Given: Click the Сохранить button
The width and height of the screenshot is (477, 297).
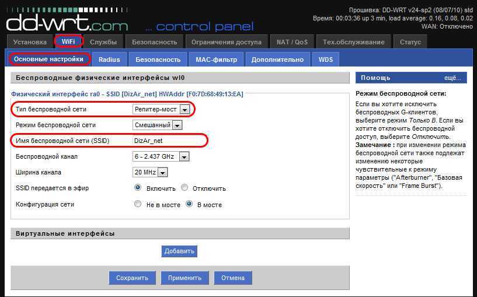Looking at the screenshot, I should click(132, 278).
